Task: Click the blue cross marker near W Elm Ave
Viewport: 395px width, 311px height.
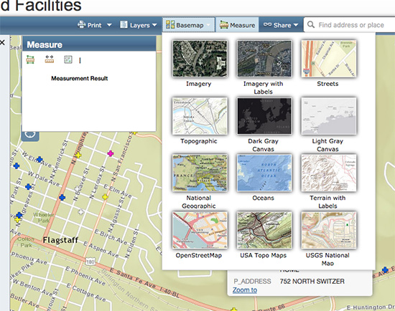Action: (39, 159)
